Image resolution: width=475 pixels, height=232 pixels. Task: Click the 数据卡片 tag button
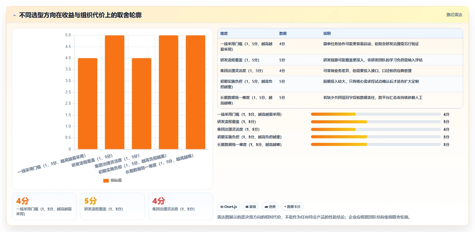coord(292,207)
